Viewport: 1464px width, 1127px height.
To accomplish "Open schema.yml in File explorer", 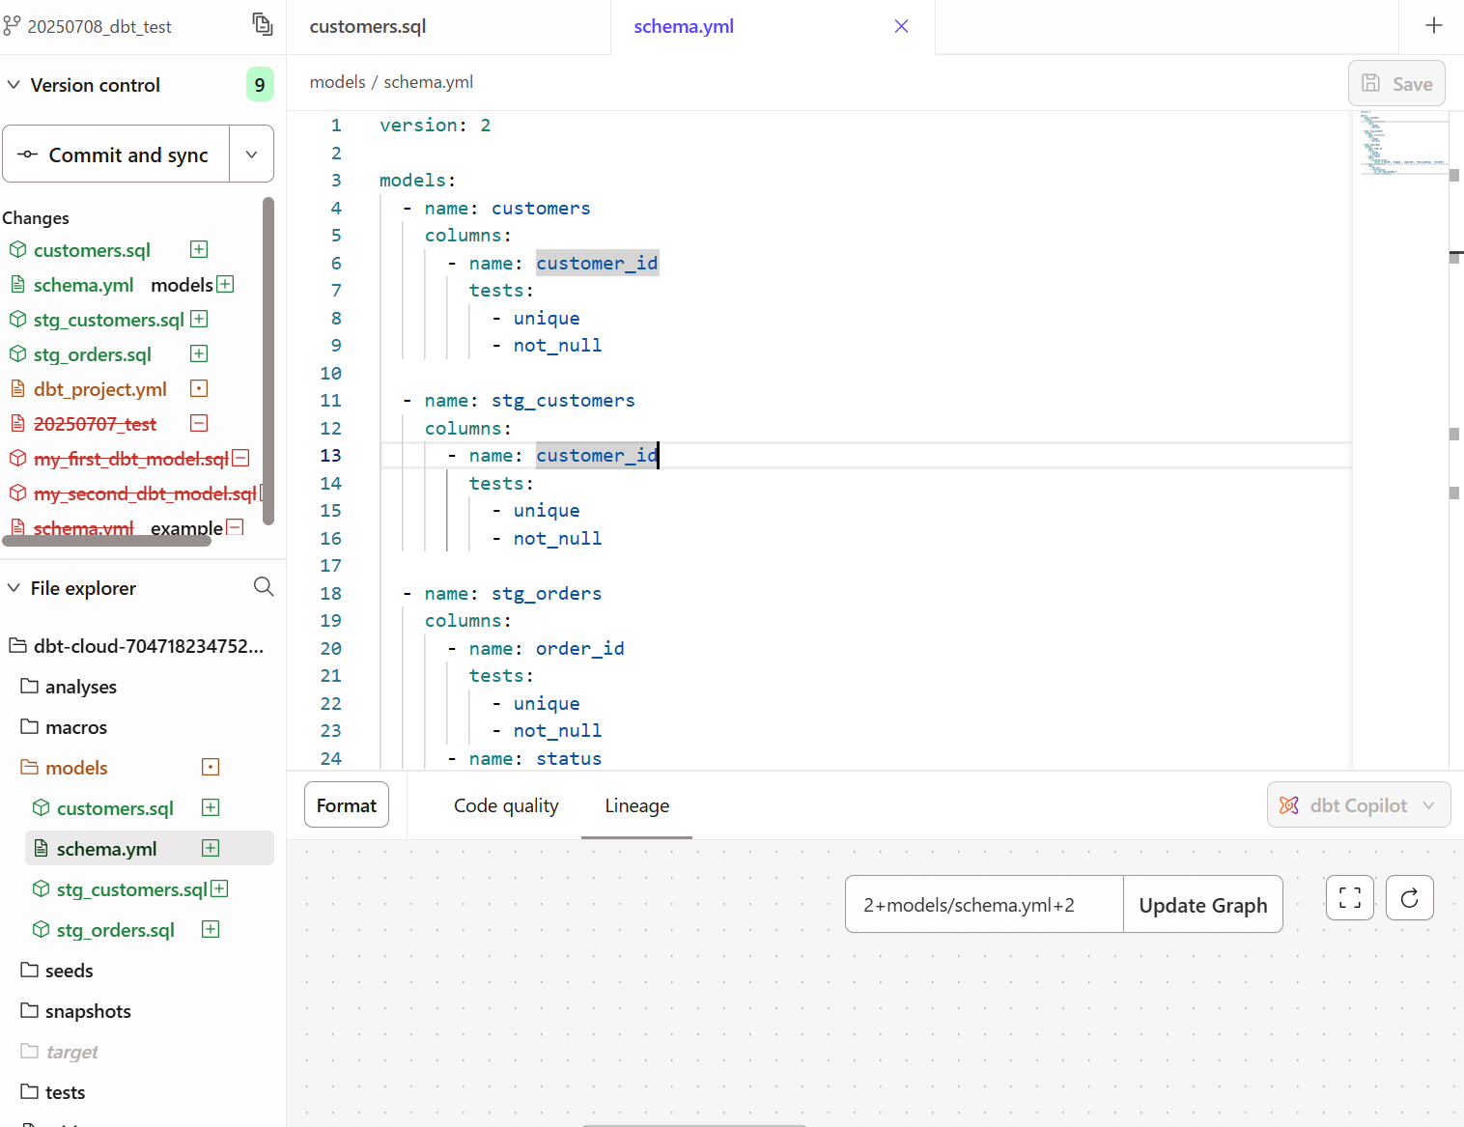I will coord(106,849).
